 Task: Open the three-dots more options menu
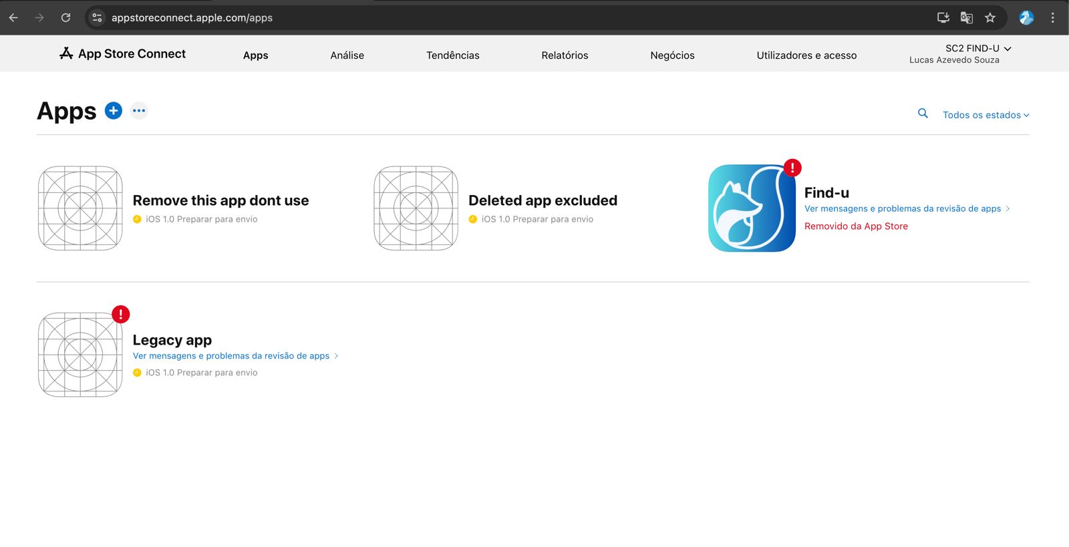point(139,111)
